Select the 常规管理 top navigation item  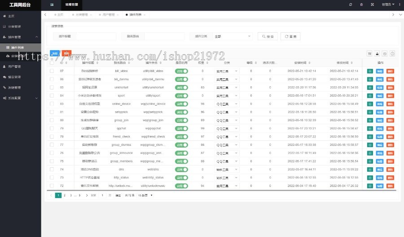[x=71, y=4]
